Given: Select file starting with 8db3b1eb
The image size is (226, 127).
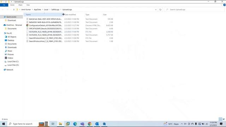Looking at the screenshot, I should click(46, 19).
